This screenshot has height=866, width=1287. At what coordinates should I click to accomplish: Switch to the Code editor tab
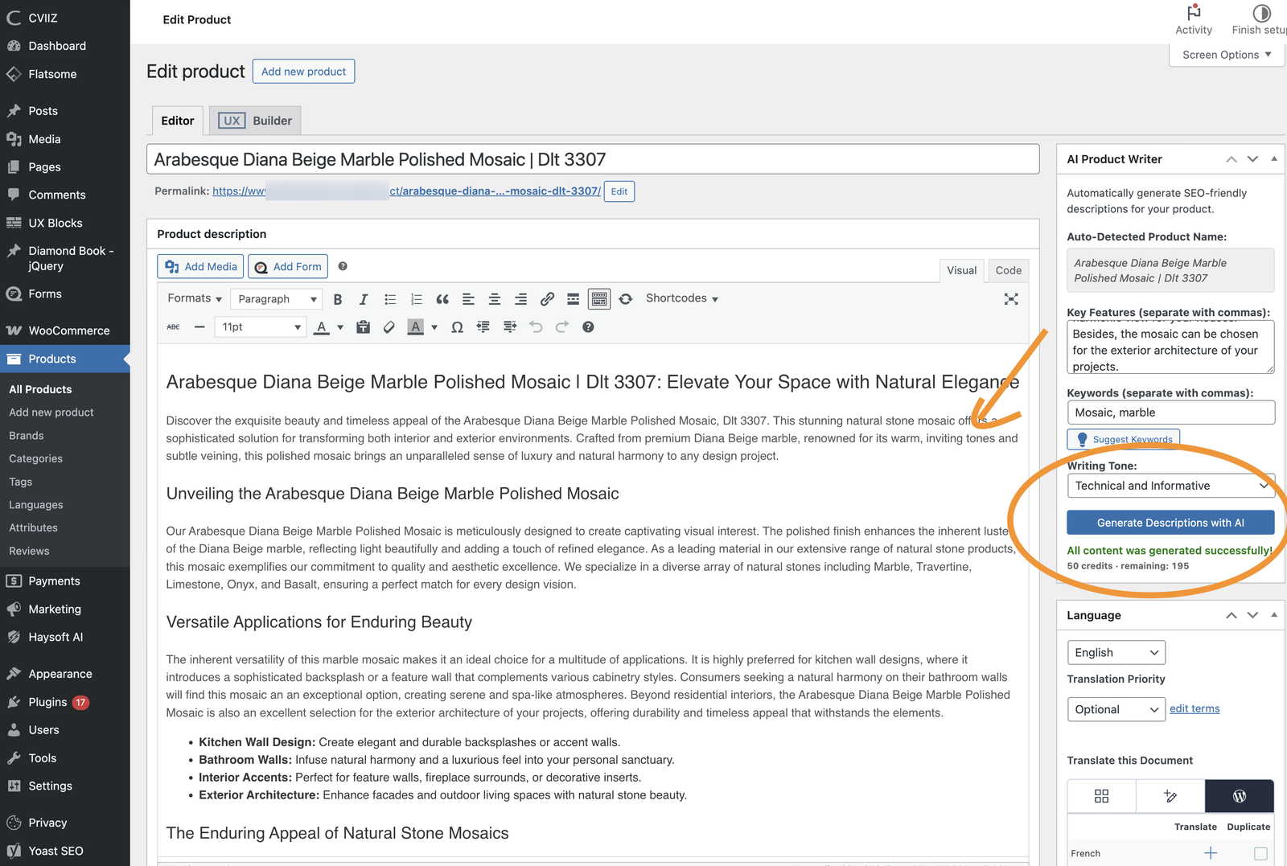(1008, 270)
